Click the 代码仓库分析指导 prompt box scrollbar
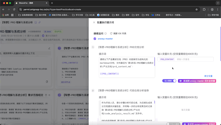The width and height of the screenshot is (221, 125). [x=155, y=102]
